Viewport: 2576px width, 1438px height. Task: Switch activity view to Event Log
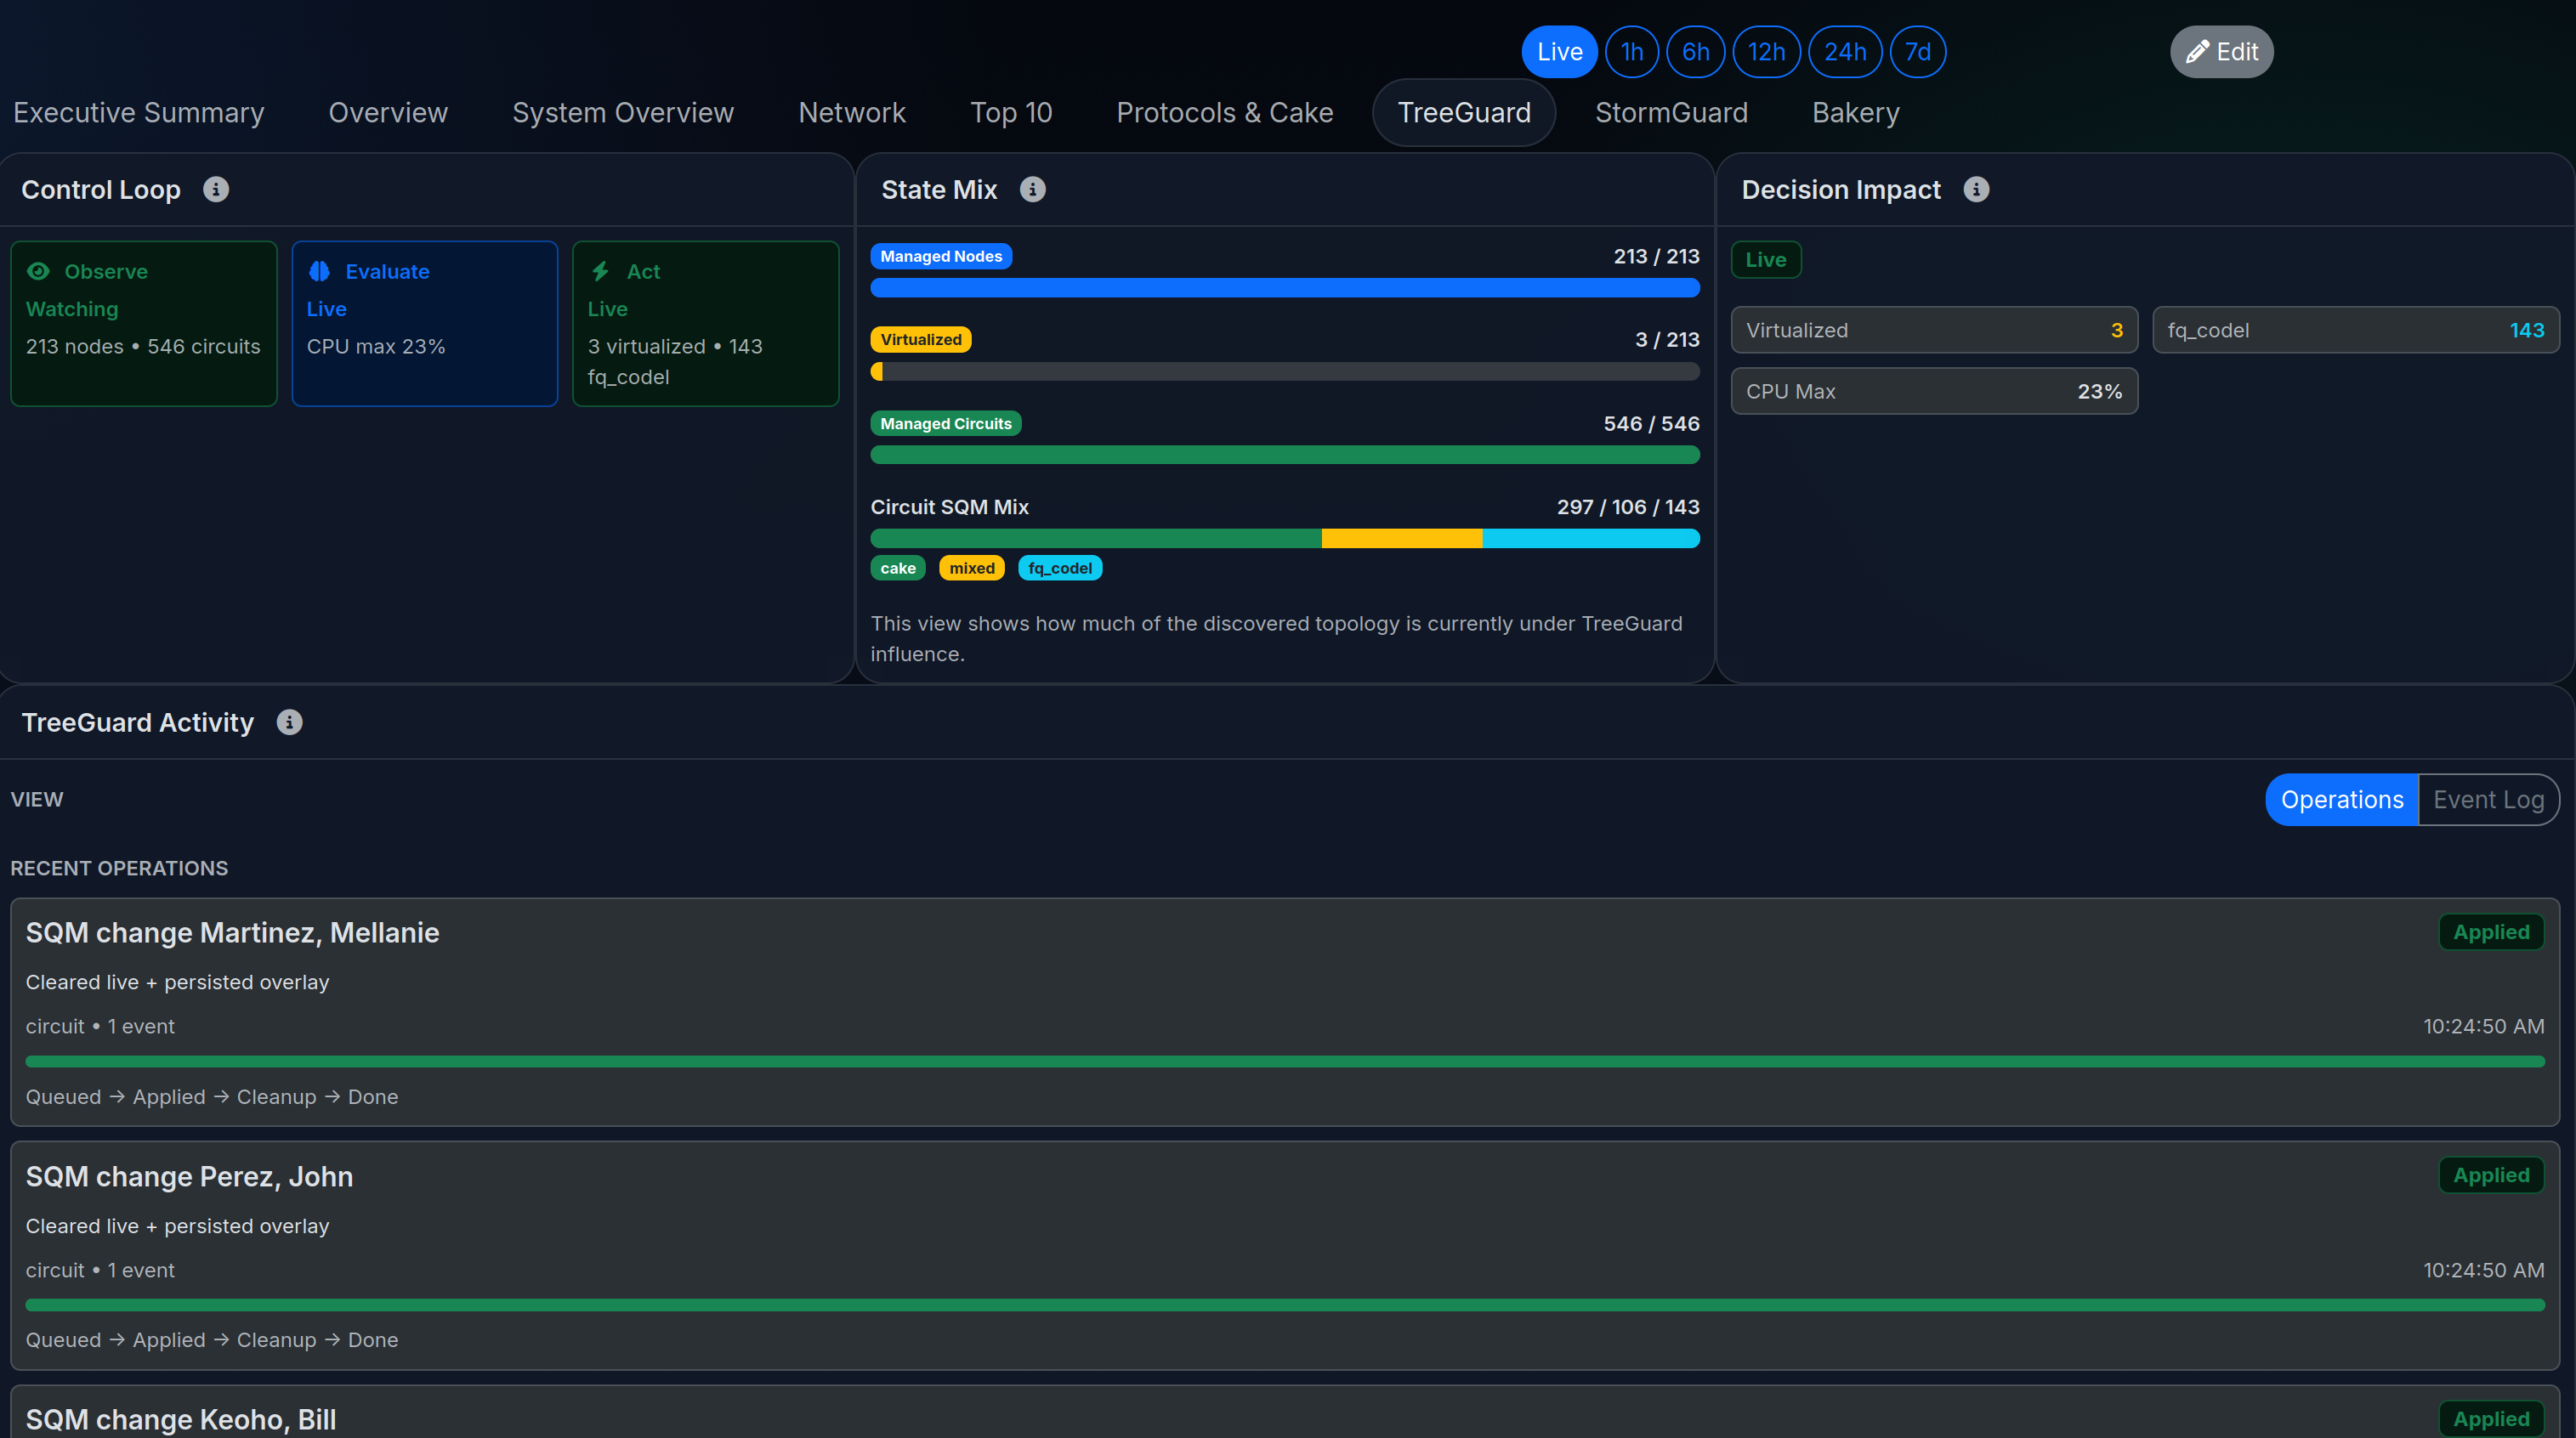tap(2488, 800)
